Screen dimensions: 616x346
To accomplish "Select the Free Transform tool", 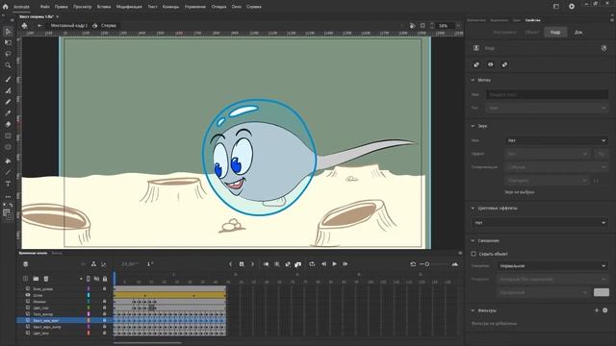I will 8,42.
